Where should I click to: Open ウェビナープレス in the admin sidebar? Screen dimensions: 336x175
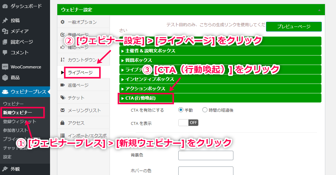(x=25, y=92)
